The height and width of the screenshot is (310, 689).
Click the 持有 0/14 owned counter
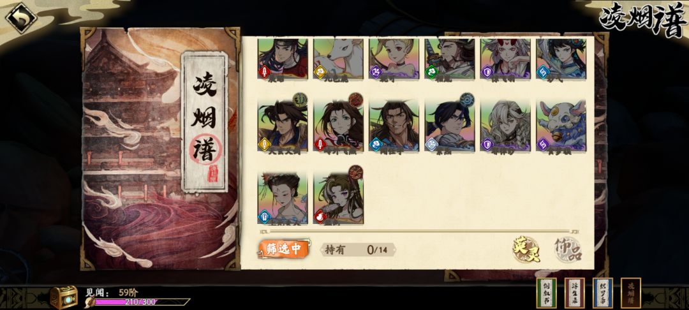(357, 250)
